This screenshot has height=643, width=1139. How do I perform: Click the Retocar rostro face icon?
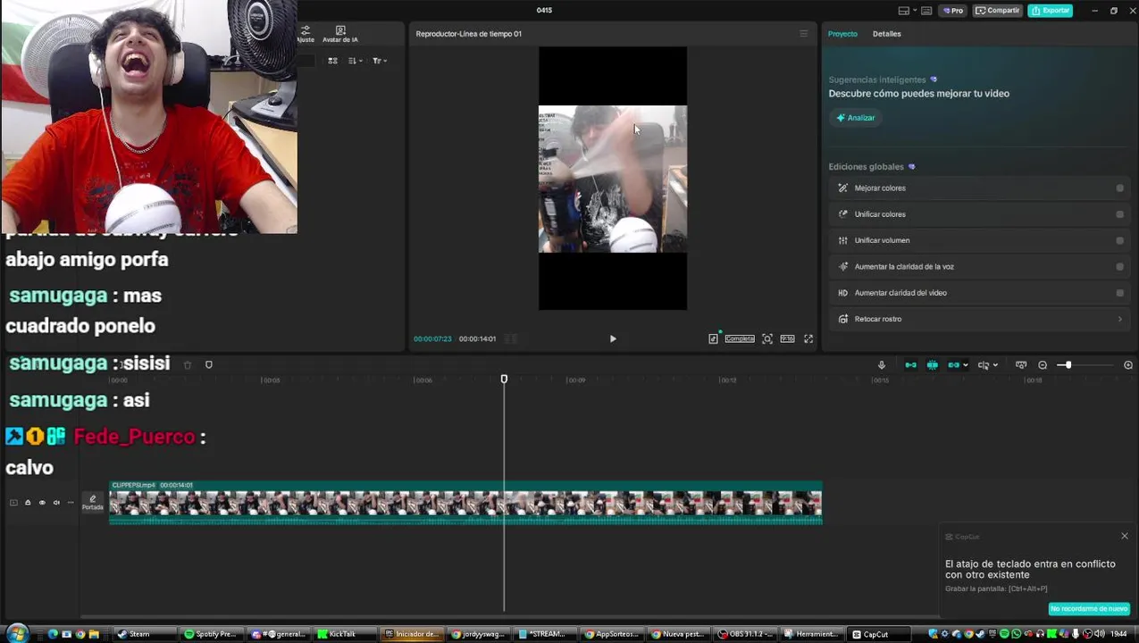point(842,319)
